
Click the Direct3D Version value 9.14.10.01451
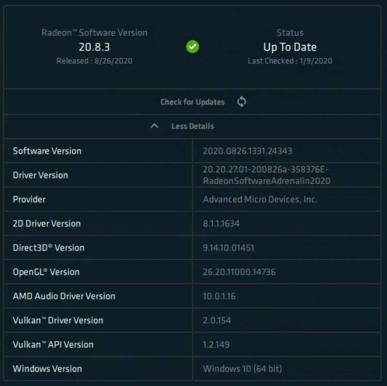pyautogui.click(x=229, y=248)
